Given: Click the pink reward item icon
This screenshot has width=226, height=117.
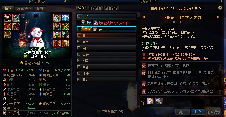Looking at the screenshot, I should (x=150, y=101).
